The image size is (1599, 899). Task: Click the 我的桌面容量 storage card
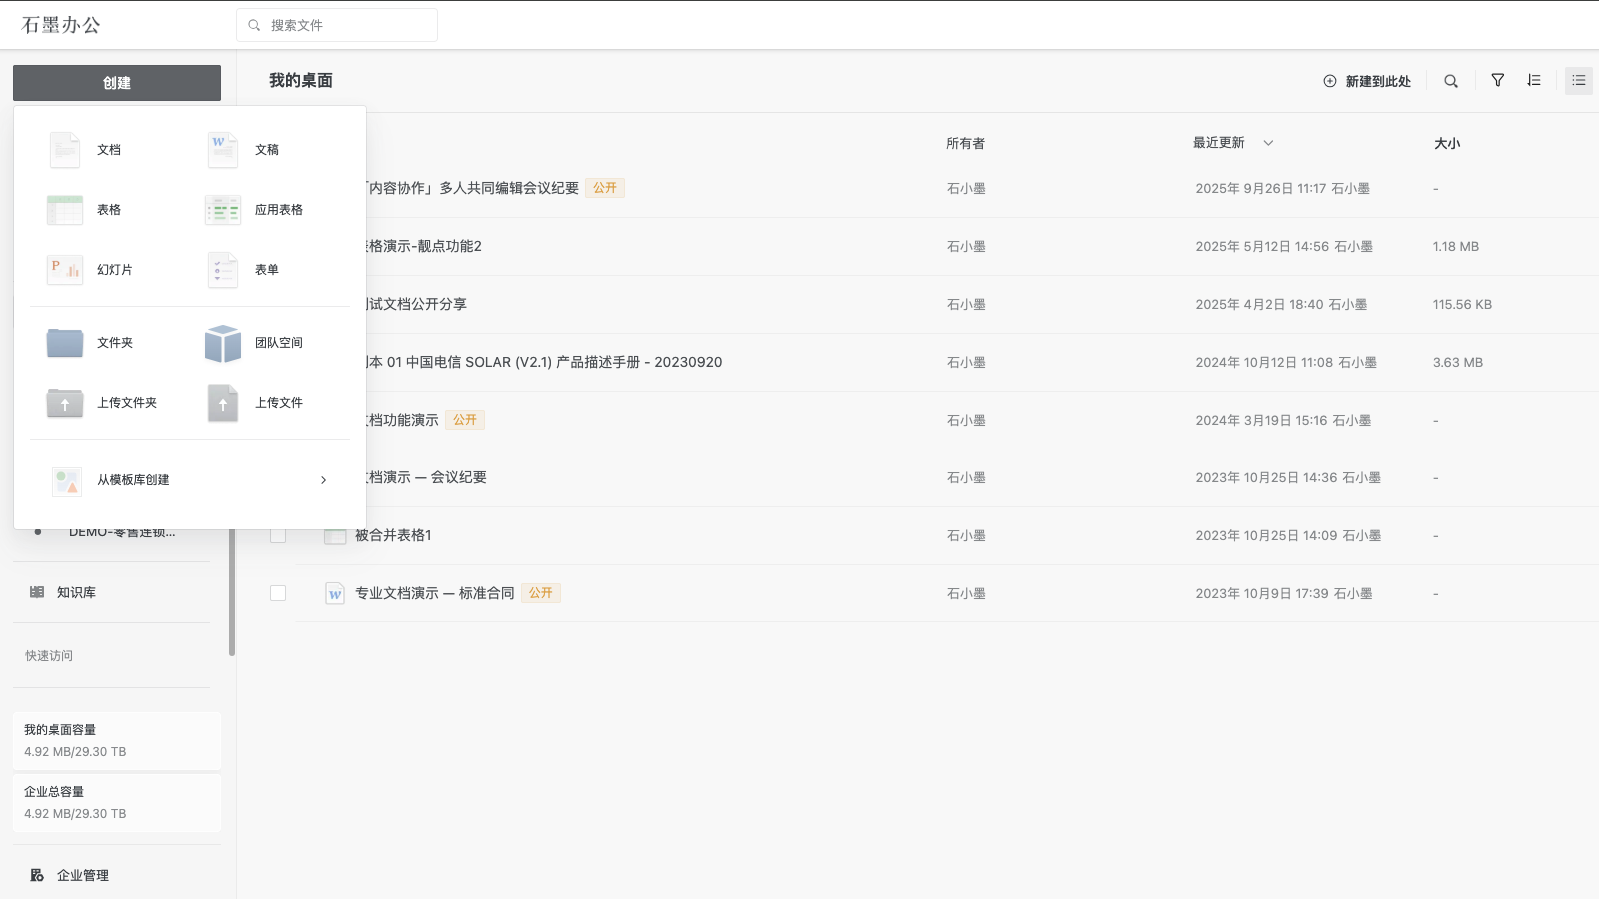click(x=117, y=741)
